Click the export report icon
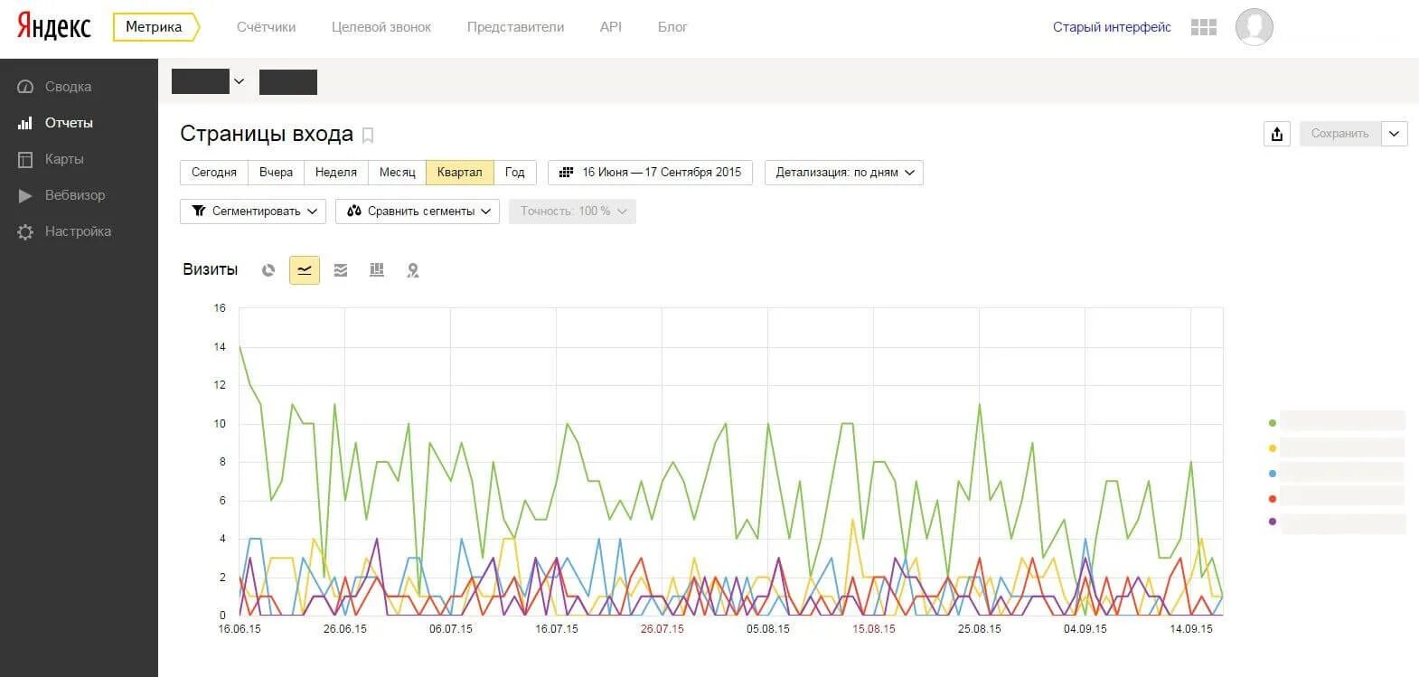 (1277, 134)
